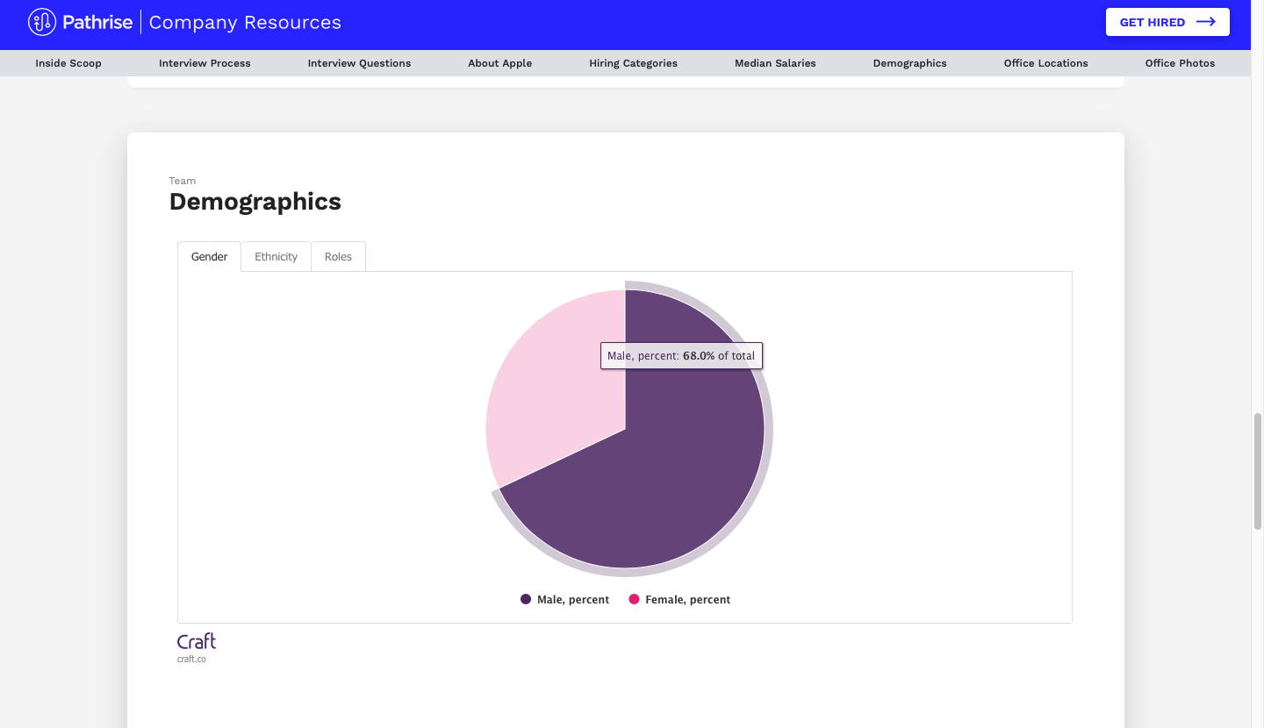Click the Pathrise logo icon
This screenshot has height=728, width=1264.
coord(41,22)
